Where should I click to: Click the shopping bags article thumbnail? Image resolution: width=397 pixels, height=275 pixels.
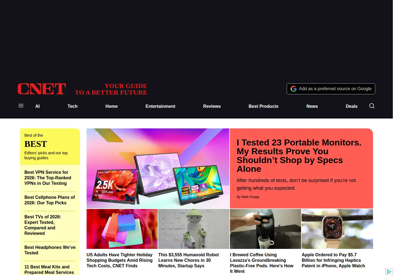coord(122,229)
